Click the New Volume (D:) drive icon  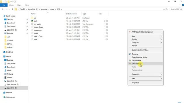click(x=5, y=84)
